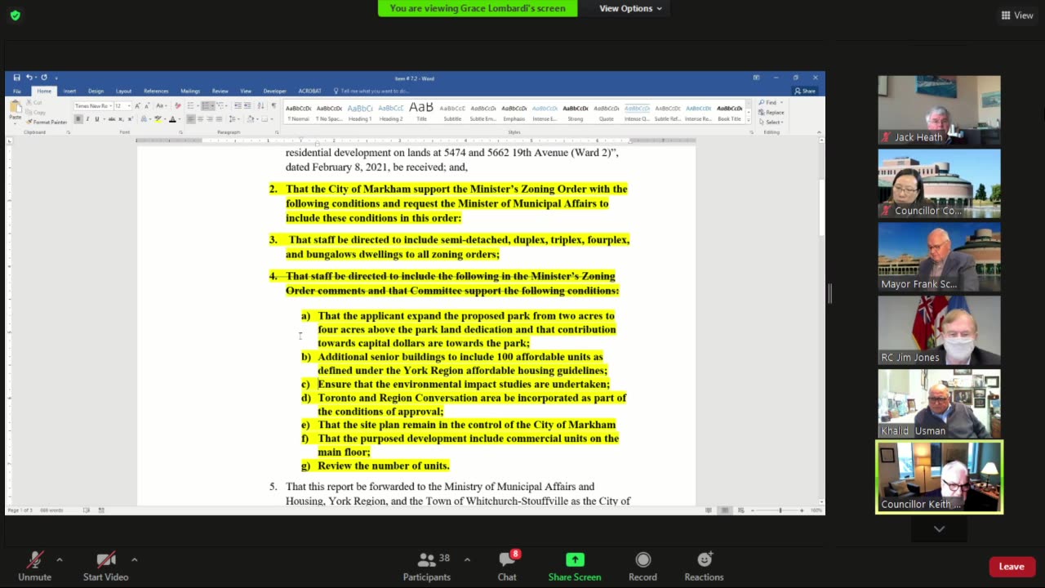Viewport: 1045px width, 588px height.
Task: Decrease font size with Shrink Font icon
Action: 147,106
